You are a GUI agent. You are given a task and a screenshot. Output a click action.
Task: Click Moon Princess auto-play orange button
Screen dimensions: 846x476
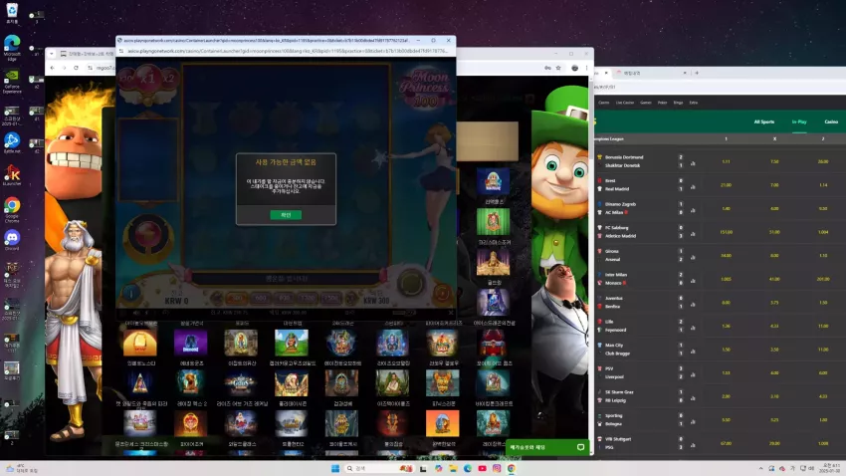tap(442, 293)
